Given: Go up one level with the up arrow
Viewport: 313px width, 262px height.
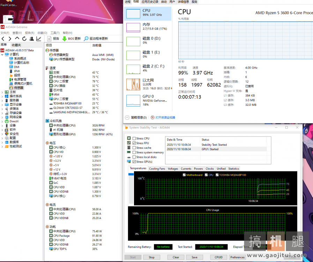Looking at the screenshot, I should (x=17, y=38).
